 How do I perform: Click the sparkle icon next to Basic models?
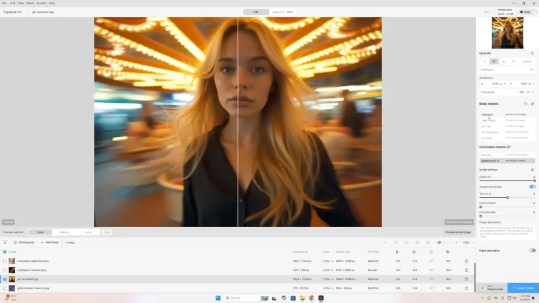(532, 104)
